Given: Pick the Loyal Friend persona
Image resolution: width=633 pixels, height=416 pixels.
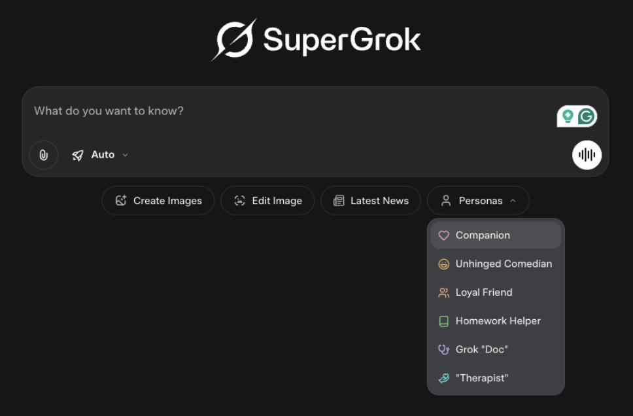Looking at the screenshot, I should [x=496, y=292].
